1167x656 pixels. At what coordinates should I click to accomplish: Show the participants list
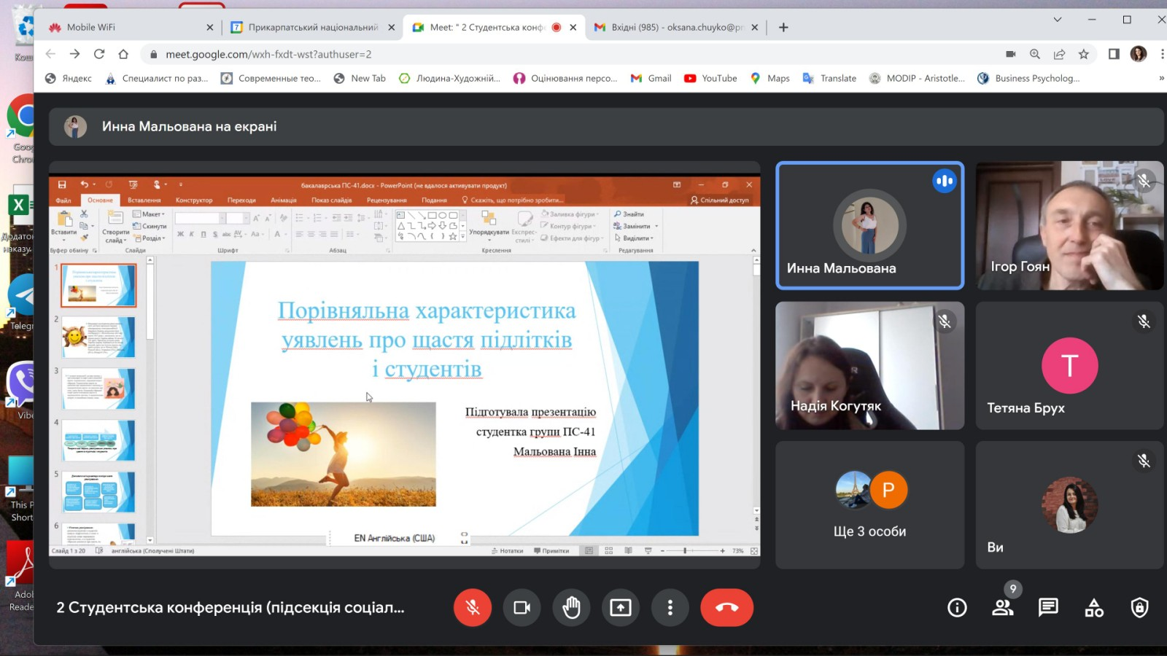coord(1003,607)
